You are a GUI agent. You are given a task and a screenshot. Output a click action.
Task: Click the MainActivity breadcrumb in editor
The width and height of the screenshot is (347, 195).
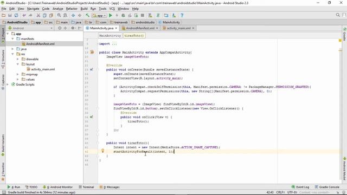[110, 36]
